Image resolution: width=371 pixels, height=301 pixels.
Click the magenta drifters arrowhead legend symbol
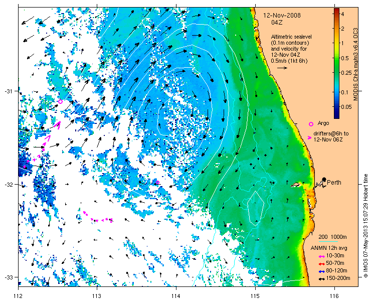point(309,137)
